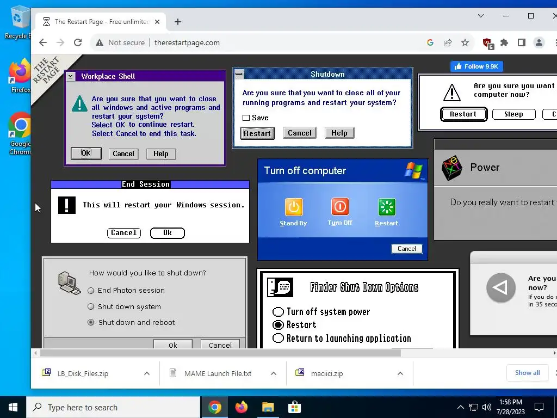Click the red Turn Off icon
The width and height of the screenshot is (557, 418).
[x=340, y=206]
